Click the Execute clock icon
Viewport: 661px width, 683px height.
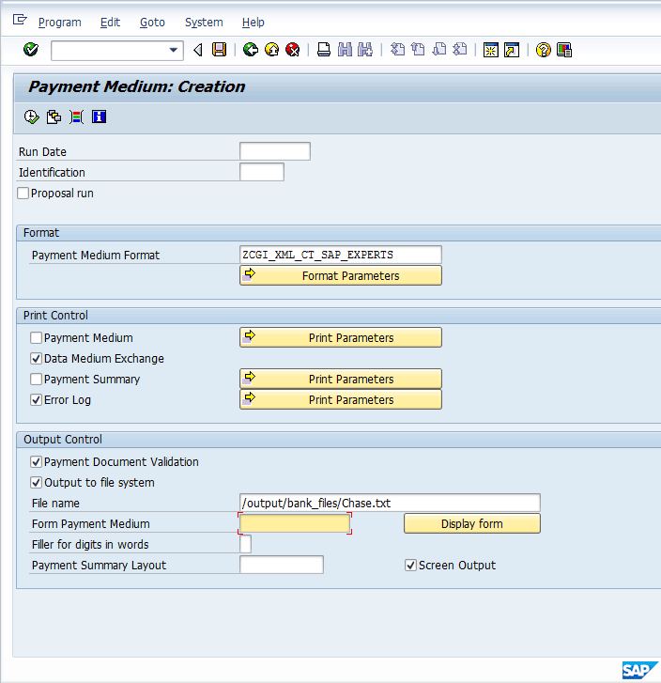31,116
